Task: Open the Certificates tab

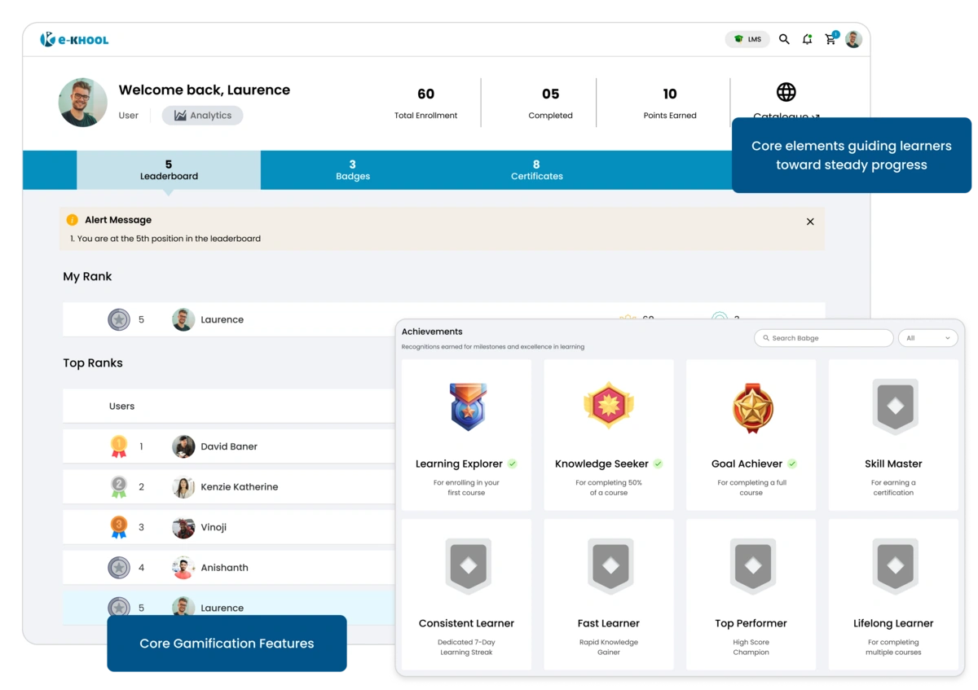Action: [x=536, y=169]
